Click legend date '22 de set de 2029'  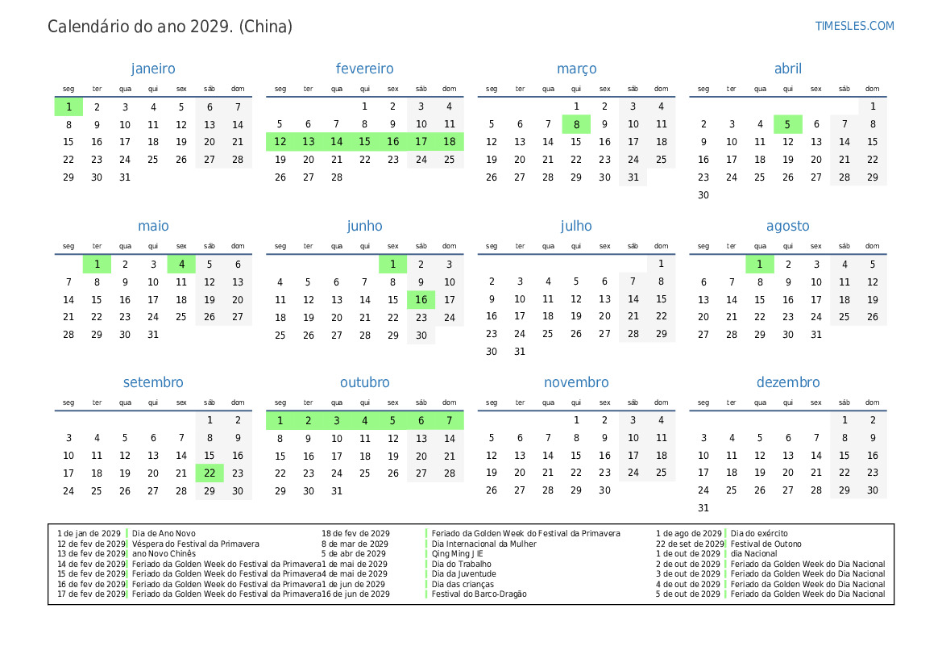point(691,544)
